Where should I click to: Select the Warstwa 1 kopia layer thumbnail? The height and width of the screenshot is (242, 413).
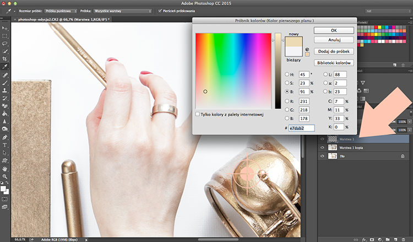333,148
